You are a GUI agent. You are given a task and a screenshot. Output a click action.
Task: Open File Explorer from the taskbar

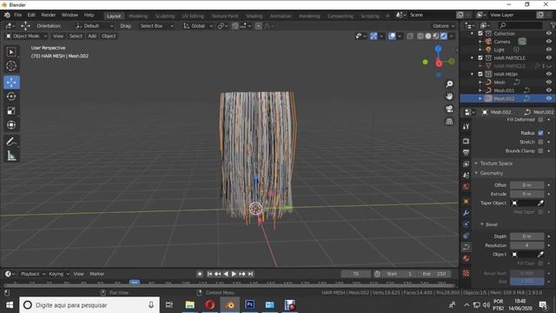coord(189,305)
